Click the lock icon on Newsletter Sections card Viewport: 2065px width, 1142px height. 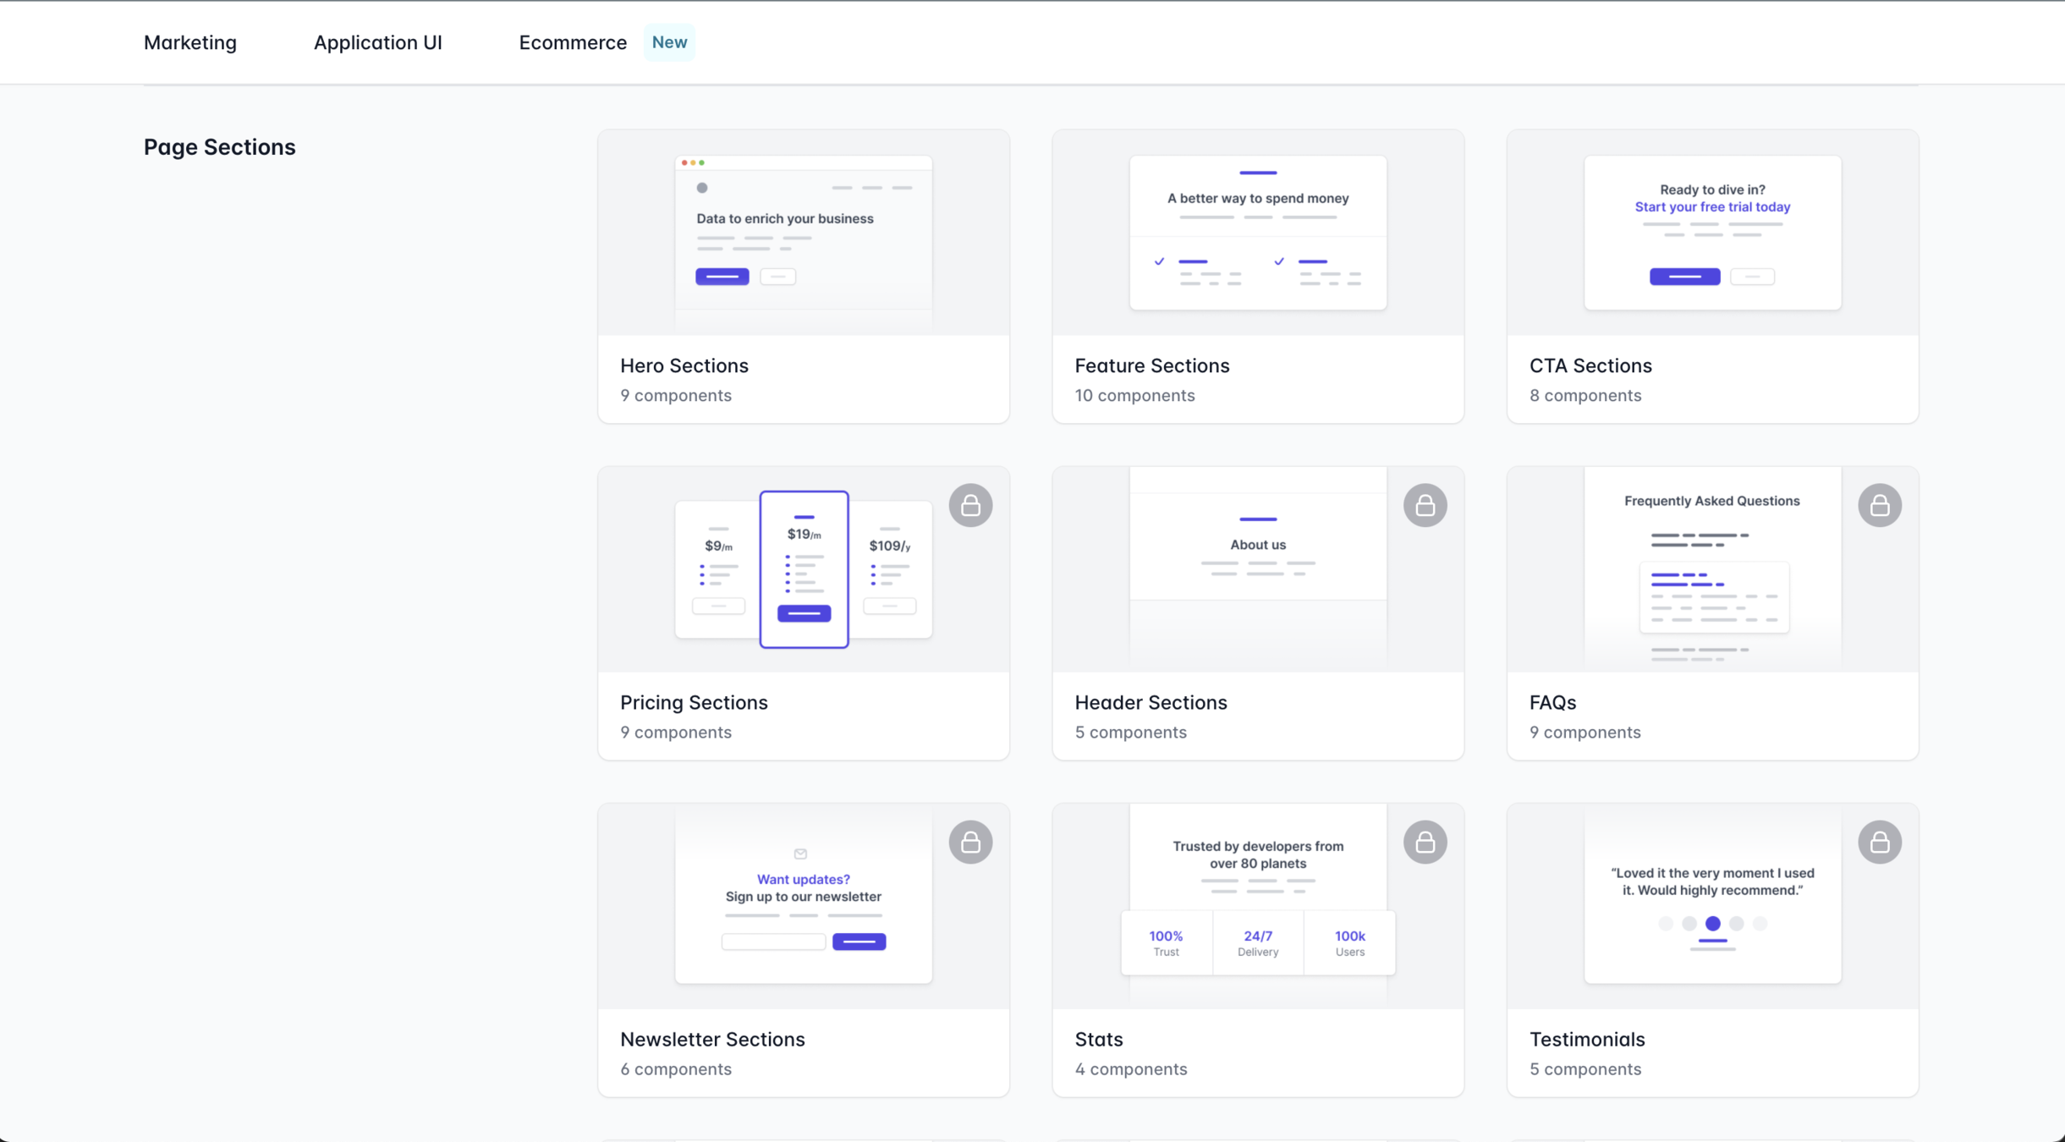970,842
